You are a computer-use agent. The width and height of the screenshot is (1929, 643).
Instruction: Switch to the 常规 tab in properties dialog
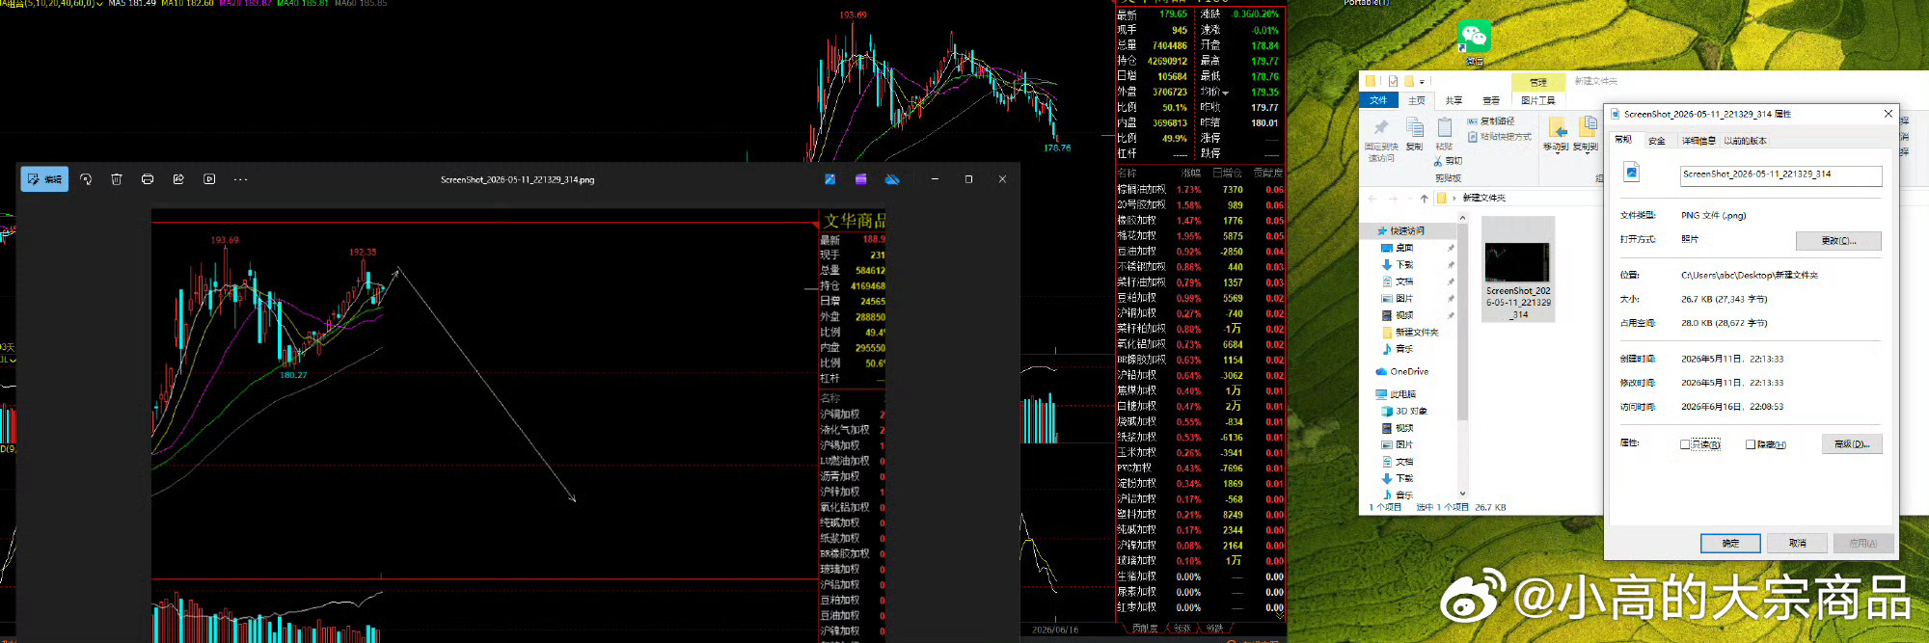(x=1623, y=141)
